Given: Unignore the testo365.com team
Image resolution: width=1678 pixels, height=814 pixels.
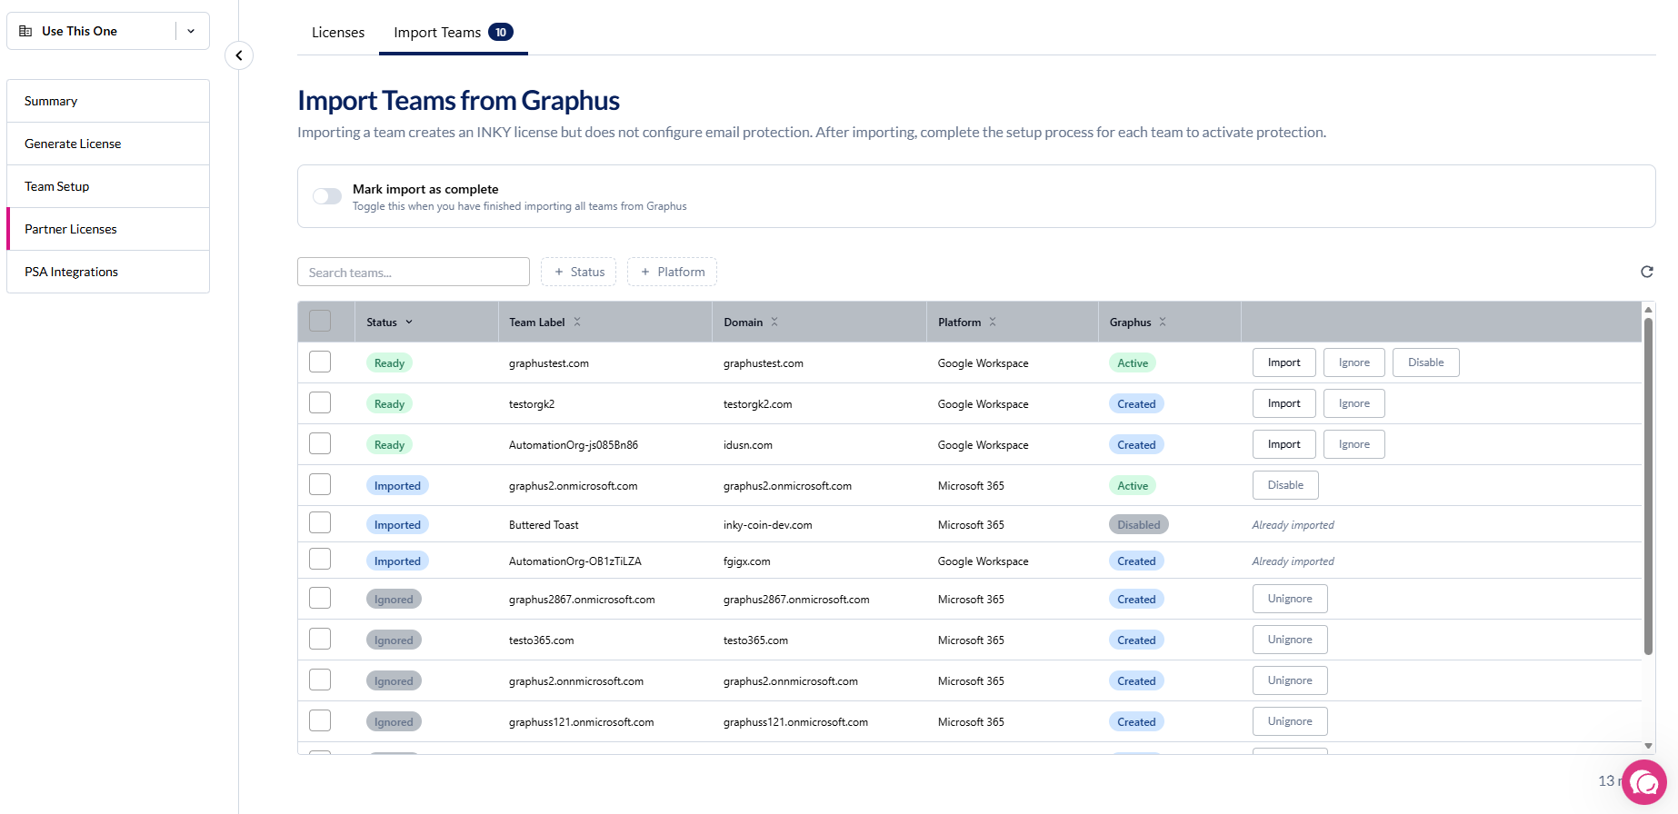Looking at the screenshot, I should (x=1289, y=640).
